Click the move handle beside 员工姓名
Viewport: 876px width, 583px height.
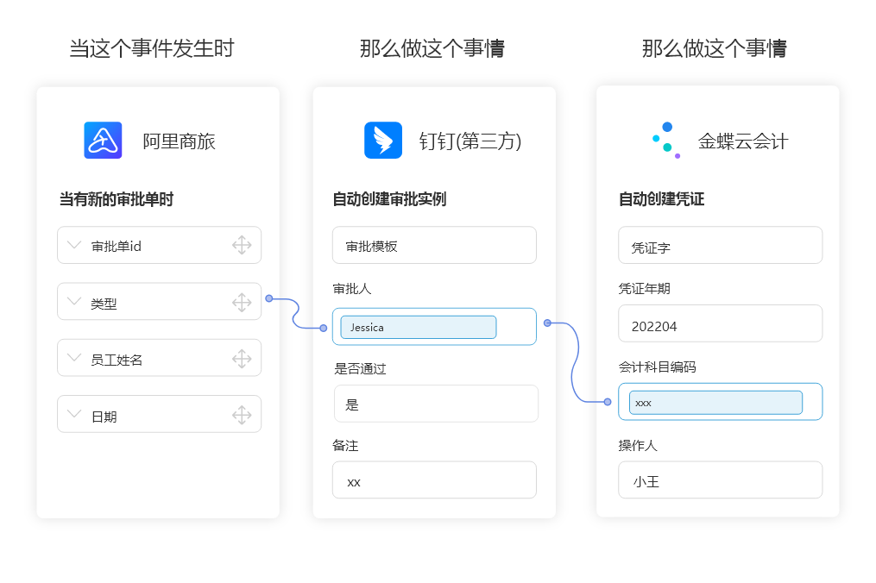coord(243,357)
